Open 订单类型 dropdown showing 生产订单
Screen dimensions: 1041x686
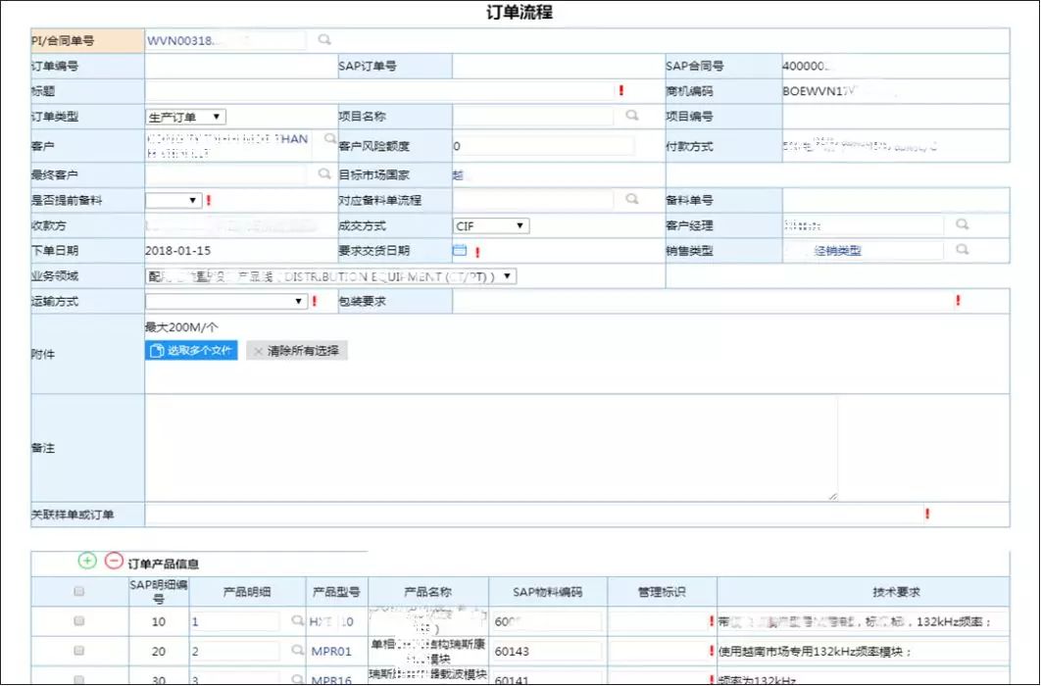(185, 117)
